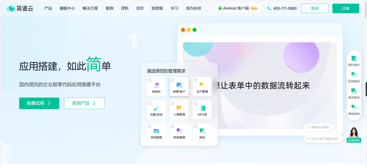Click the 人事管理 card icon
Viewport: 367px width, 167px height.
(179, 108)
